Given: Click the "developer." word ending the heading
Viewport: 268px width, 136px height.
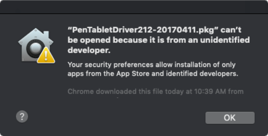Looking at the screenshot, I should (89, 50).
